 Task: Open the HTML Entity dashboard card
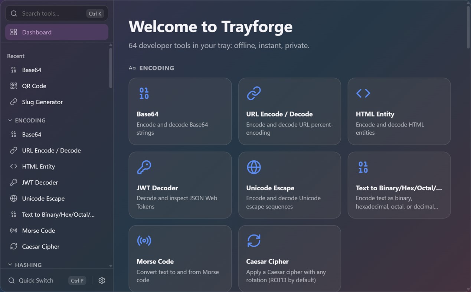coord(399,111)
